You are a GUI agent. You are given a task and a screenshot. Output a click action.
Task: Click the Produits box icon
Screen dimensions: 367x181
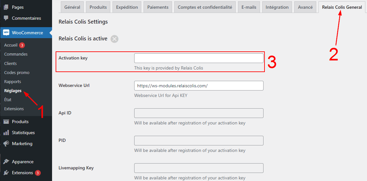[x=6, y=122]
